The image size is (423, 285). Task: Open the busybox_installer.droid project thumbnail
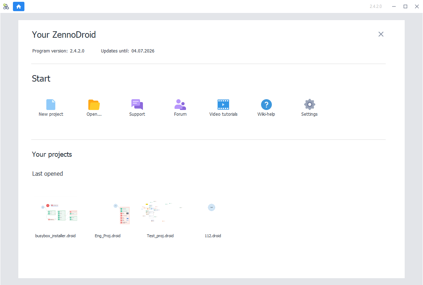pos(56,212)
